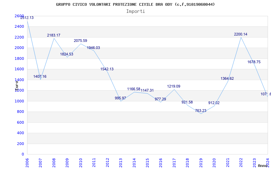Click the 2011 axis label
The height and width of the screenshot is (169, 271).
click(94, 163)
